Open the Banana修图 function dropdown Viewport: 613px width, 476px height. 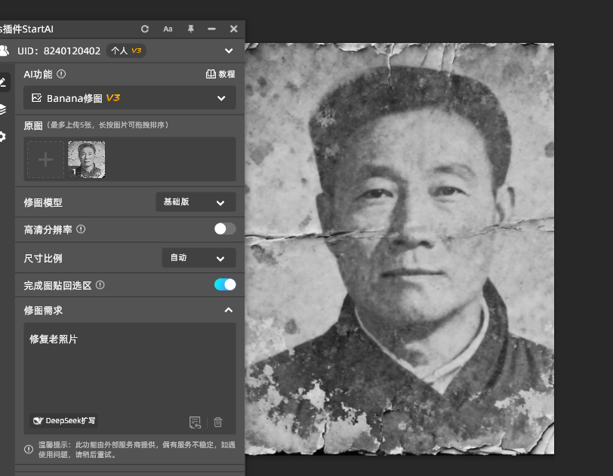click(x=130, y=98)
